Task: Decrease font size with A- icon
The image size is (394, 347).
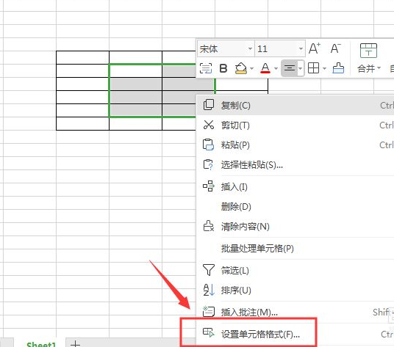Action: 335,48
